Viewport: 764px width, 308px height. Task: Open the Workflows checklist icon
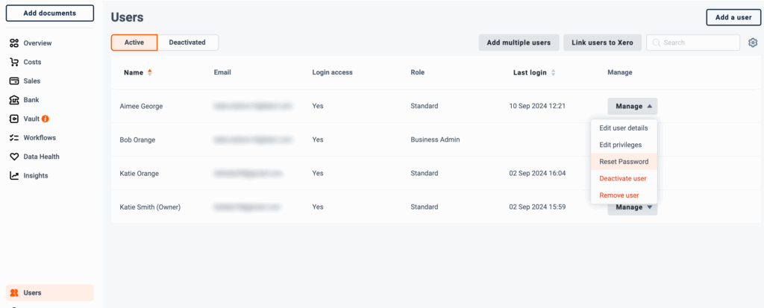point(14,137)
